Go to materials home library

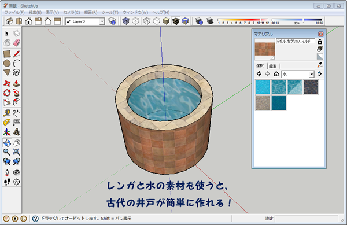point(276,74)
